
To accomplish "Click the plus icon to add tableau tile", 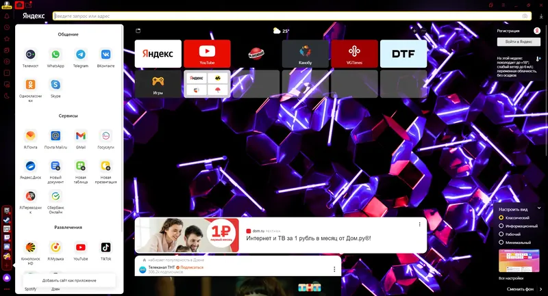I will pyautogui.click(x=414, y=31).
